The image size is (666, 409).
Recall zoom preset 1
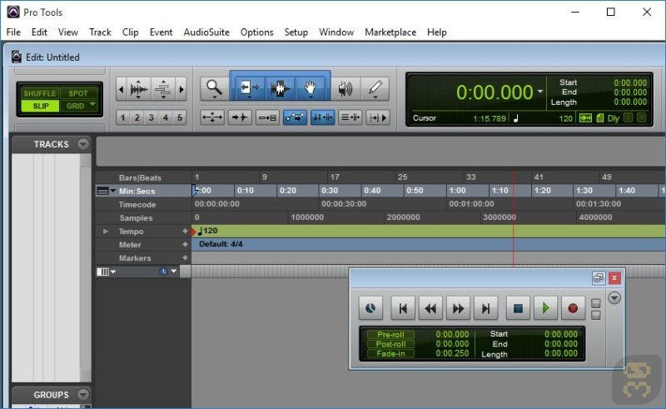pyautogui.click(x=122, y=117)
